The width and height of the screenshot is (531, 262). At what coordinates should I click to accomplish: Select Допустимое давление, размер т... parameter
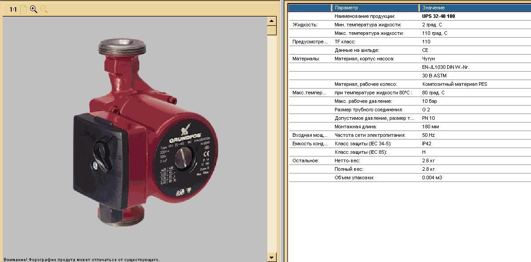pos(374,118)
